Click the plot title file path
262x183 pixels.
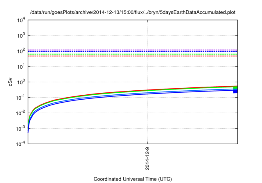(133, 12)
